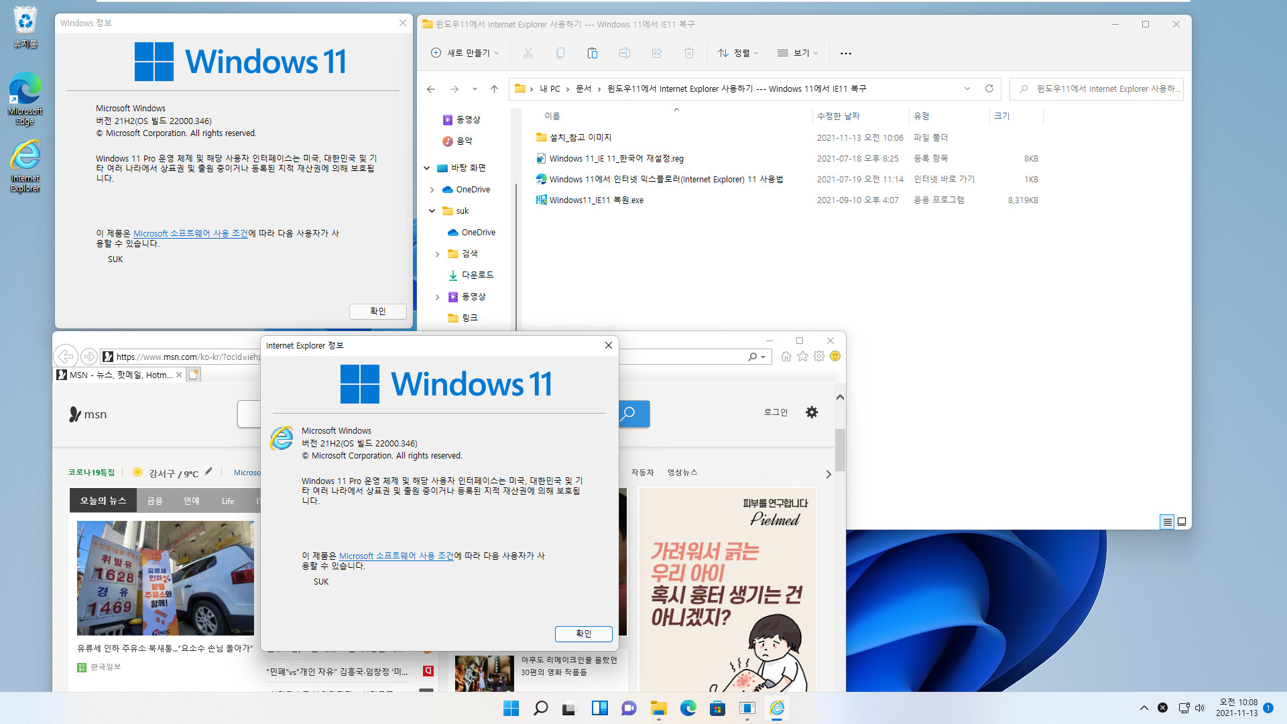The image size is (1287, 724).
Task: Select MSN Life tab
Action: point(228,500)
